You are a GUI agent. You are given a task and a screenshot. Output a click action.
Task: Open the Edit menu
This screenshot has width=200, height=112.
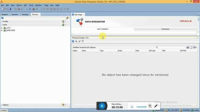click(x=7, y=5)
